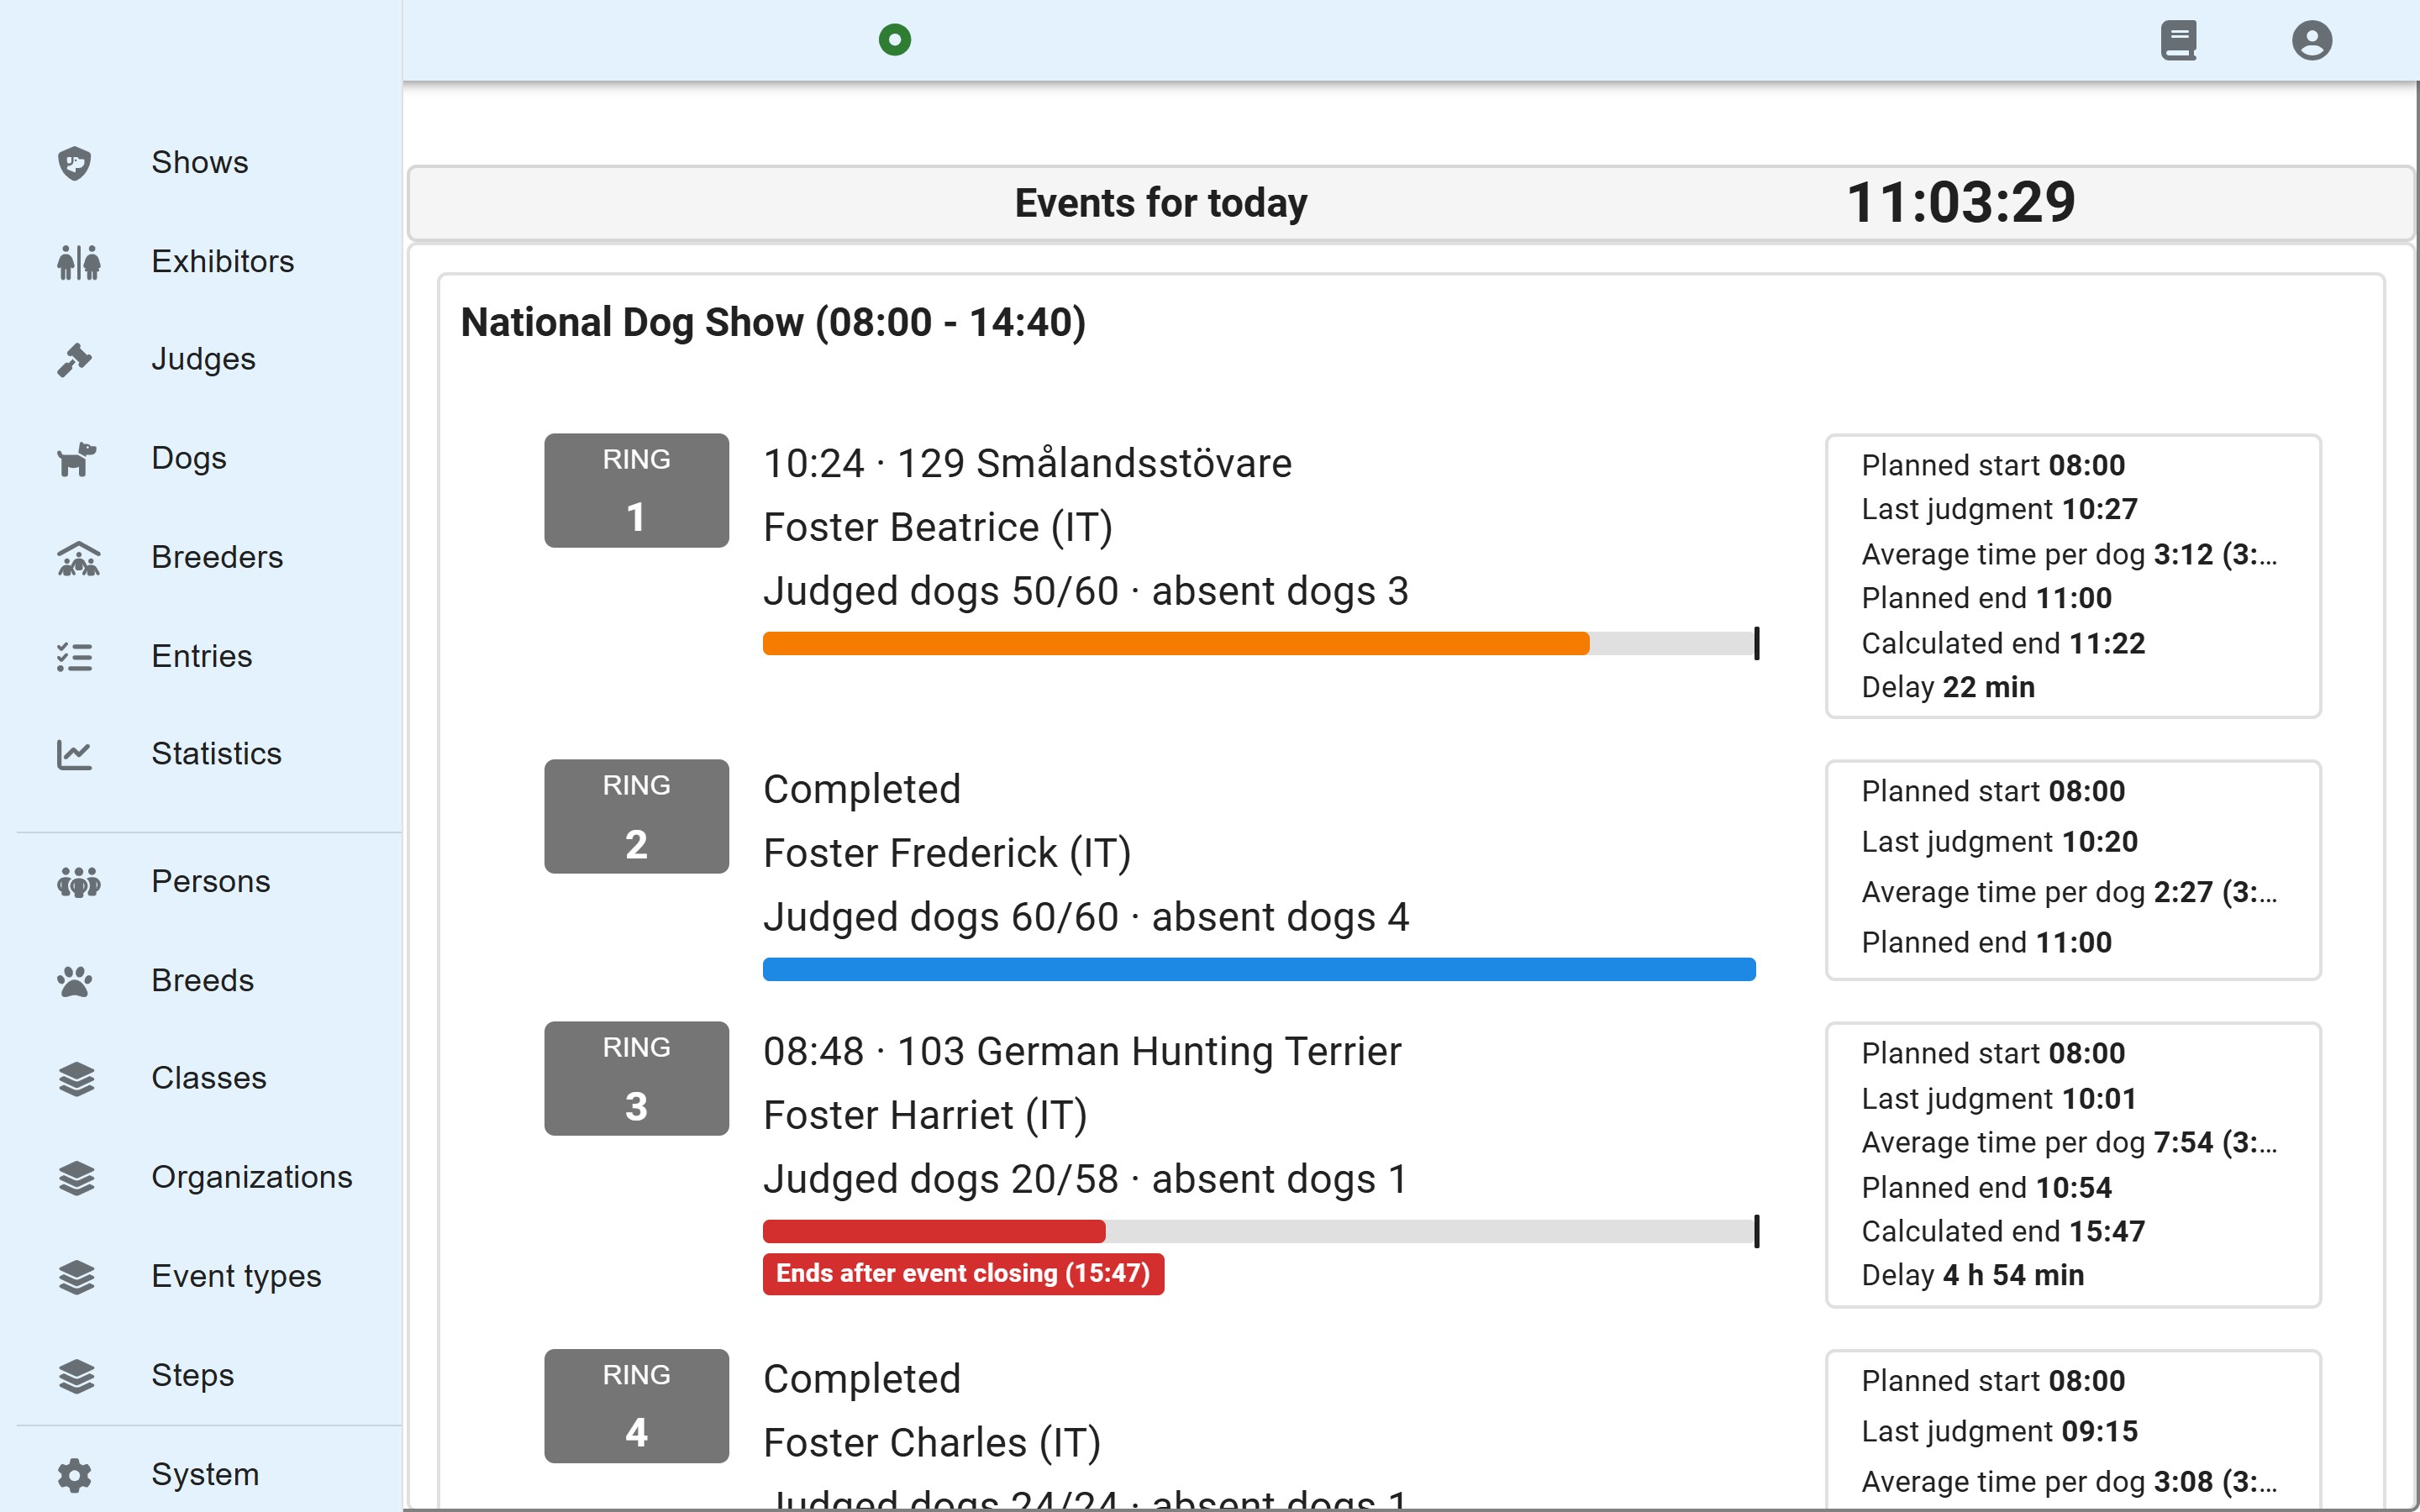Click the Dogs icon in sidebar
The width and height of the screenshot is (2420, 1512).
pyautogui.click(x=76, y=459)
